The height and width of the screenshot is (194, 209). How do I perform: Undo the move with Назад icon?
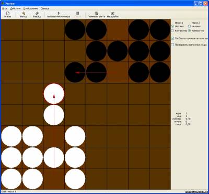click(x=24, y=15)
